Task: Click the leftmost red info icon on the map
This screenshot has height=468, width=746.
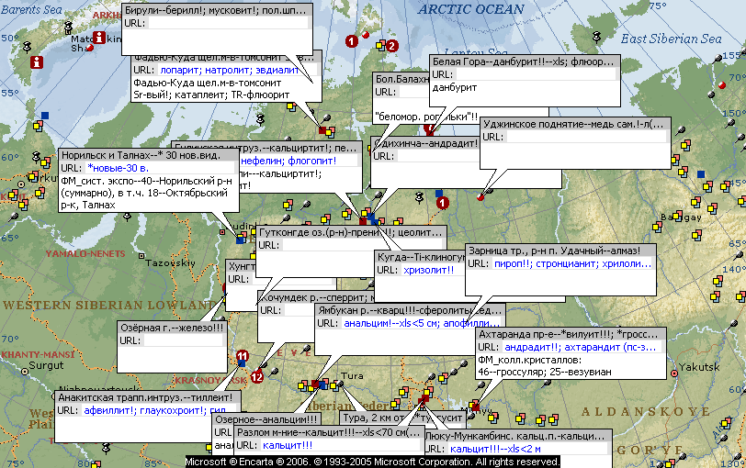Action: click(37, 62)
